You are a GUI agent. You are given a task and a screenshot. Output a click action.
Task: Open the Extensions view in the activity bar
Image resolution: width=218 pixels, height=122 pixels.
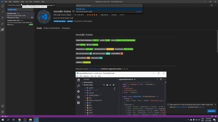[2, 29]
